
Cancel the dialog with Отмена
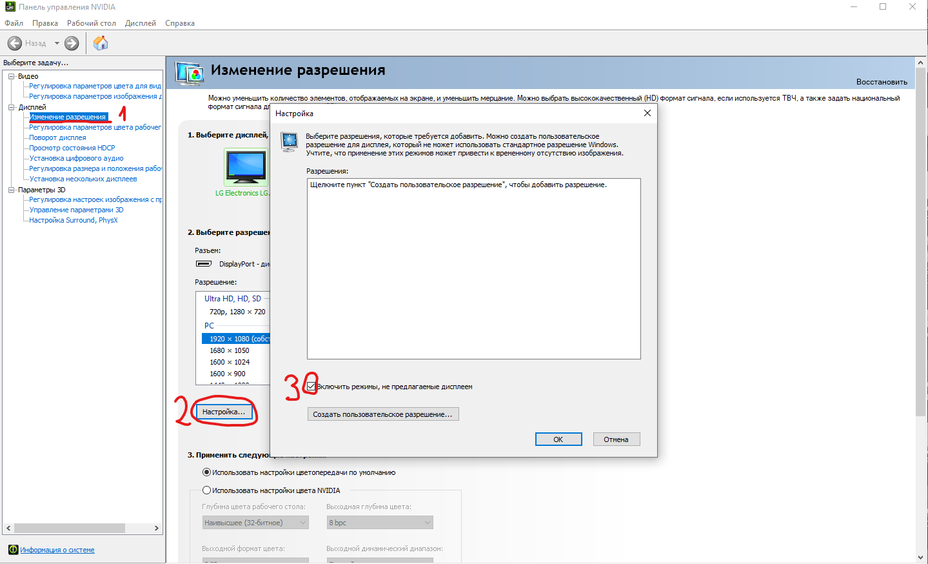(x=616, y=439)
